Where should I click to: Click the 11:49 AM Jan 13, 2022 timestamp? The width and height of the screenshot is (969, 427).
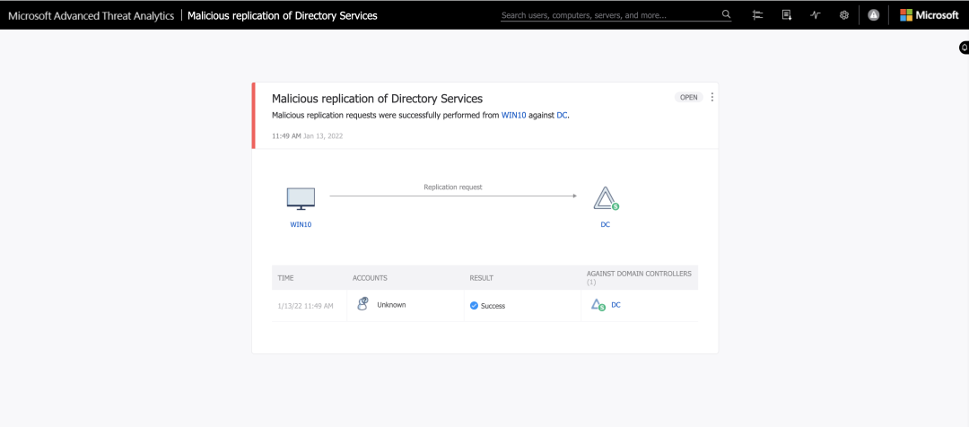[307, 136]
